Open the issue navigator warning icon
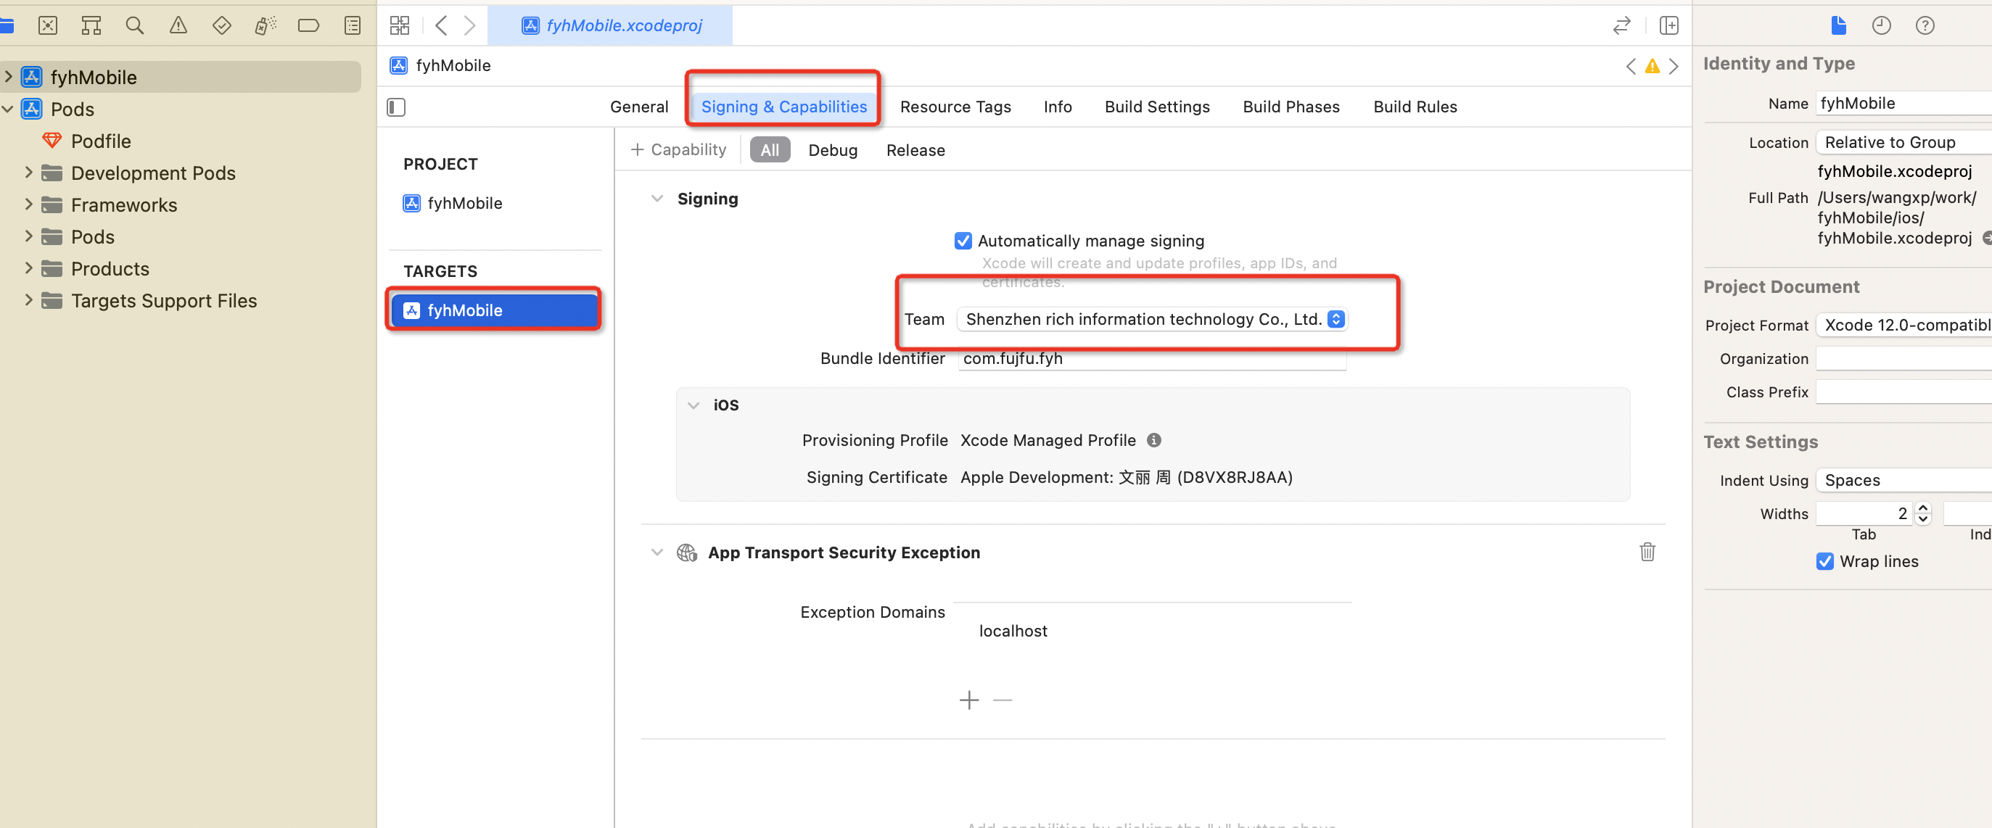Image resolution: width=1992 pixels, height=828 pixels. tap(178, 25)
